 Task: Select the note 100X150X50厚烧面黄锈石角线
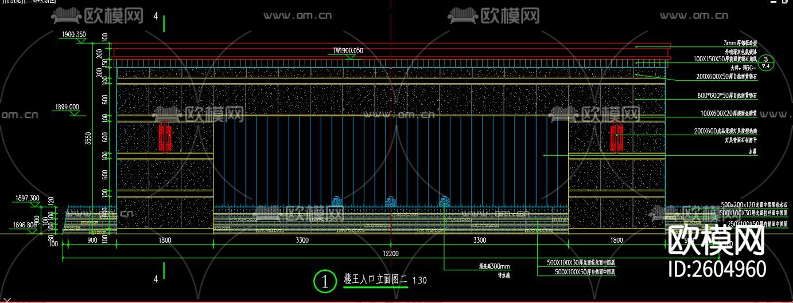tap(726, 59)
